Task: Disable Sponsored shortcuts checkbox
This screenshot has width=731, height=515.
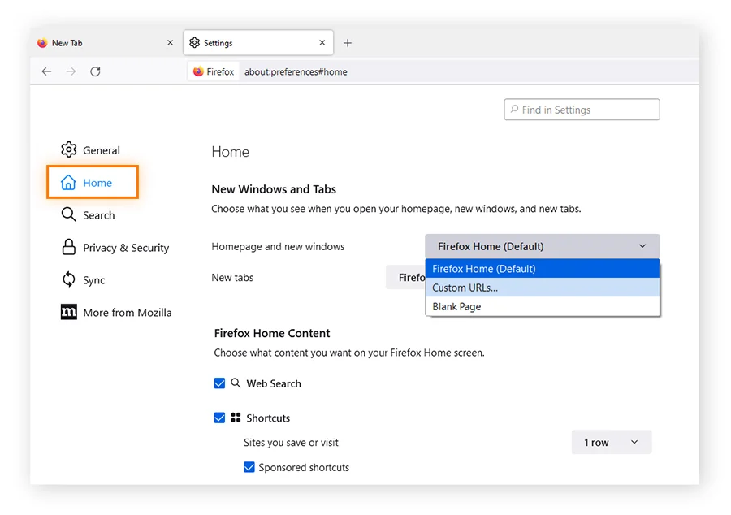Action: [x=249, y=467]
